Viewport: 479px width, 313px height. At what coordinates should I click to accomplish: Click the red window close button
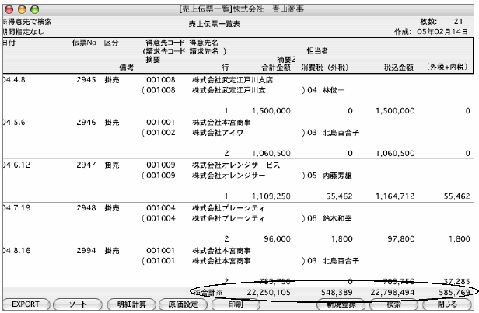[x=9, y=6]
